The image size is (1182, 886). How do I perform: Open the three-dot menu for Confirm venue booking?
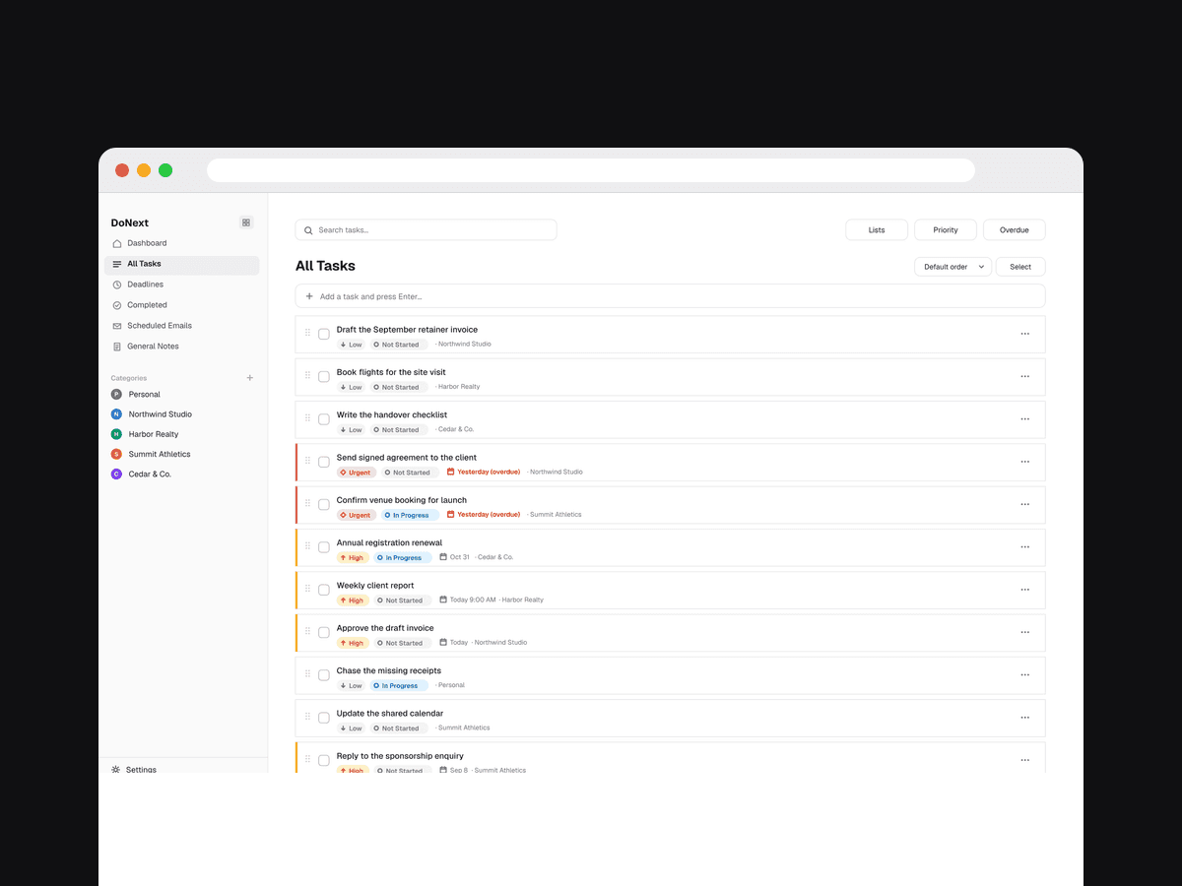tap(1024, 504)
